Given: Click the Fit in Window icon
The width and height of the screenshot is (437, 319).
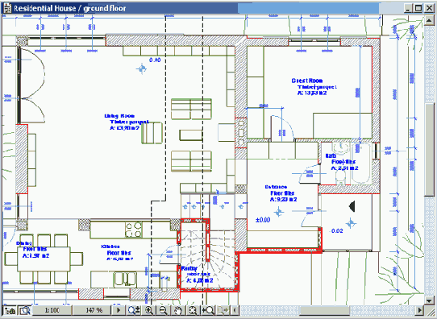Looking at the screenshot, I should tap(193, 310).
